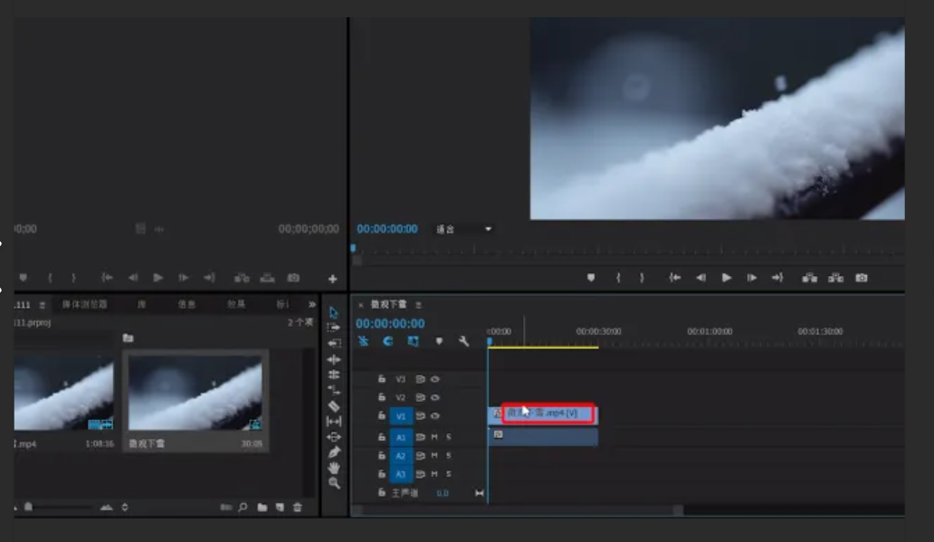Image resolution: width=934 pixels, height=542 pixels.
Task: Solo the A2 audio track
Action: click(449, 455)
